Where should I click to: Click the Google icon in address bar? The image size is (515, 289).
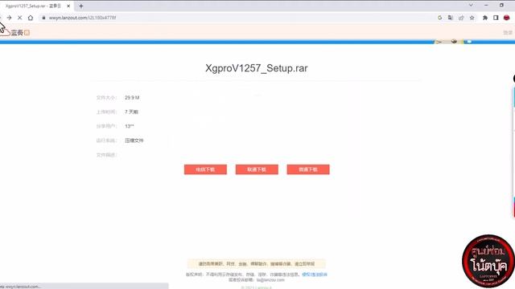440,18
